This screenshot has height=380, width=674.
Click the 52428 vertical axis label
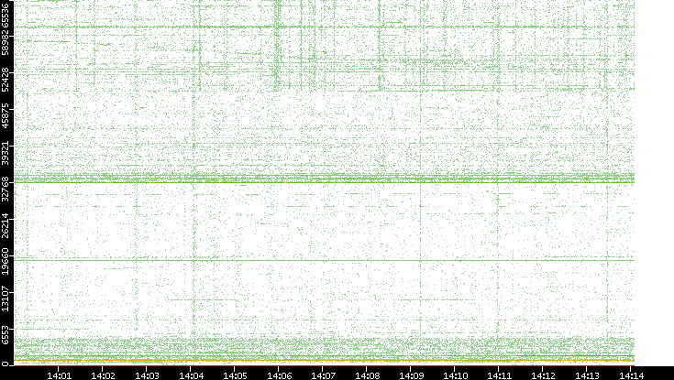click(5, 80)
